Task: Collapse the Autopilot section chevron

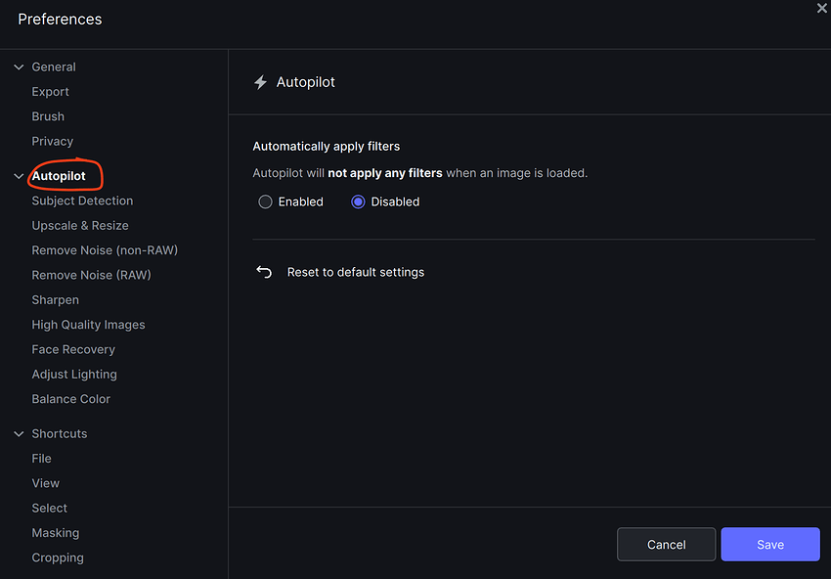Action: click(x=19, y=177)
